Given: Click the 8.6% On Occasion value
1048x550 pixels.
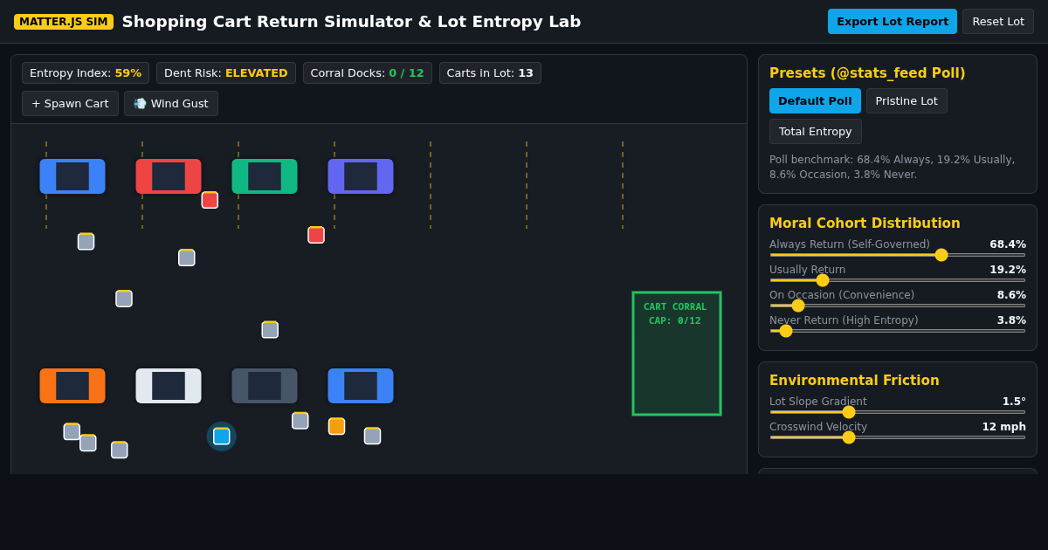Looking at the screenshot, I should [1011, 295].
